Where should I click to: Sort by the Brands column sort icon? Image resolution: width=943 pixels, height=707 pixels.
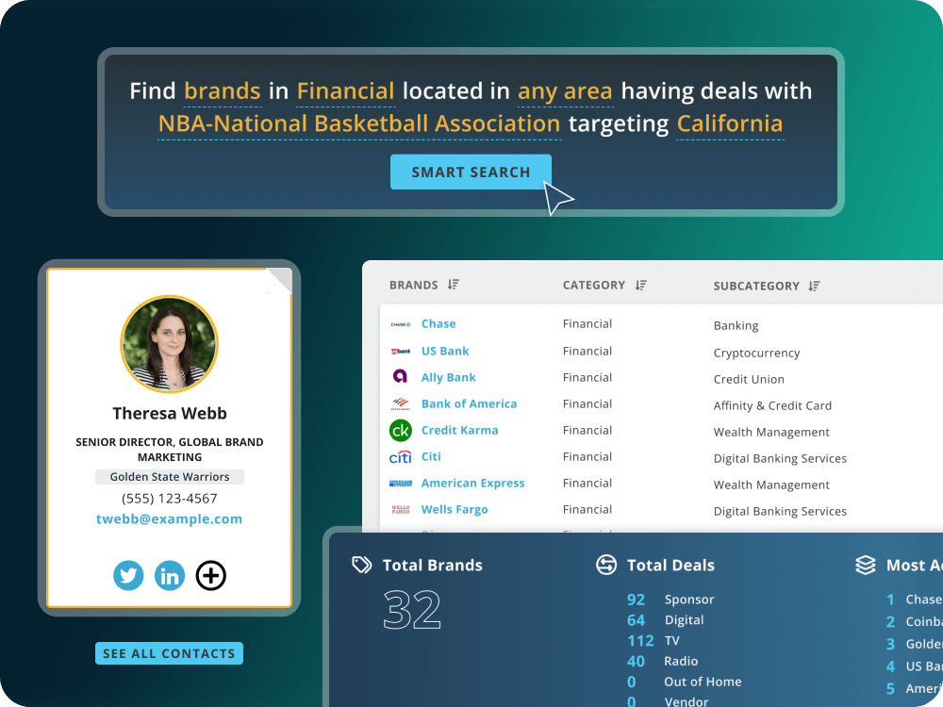point(454,285)
